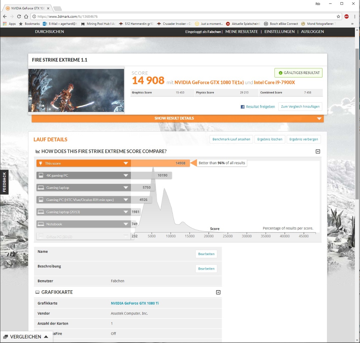Collapse the score comparison section
This screenshot has height=343, width=360.
click(x=318, y=151)
